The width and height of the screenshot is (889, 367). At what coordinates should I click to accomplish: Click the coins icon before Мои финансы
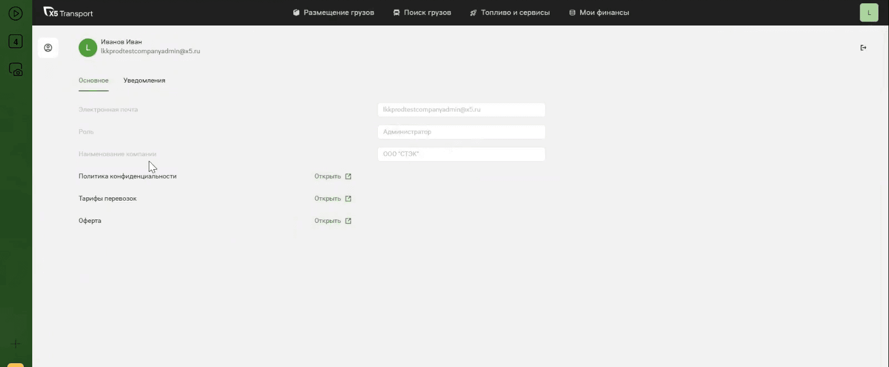click(x=572, y=13)
